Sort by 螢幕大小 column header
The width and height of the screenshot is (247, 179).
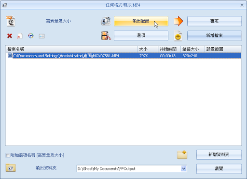coord(192,49)
